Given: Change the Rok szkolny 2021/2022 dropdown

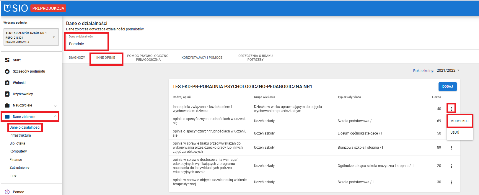Looking at the screenshot, I should pyautogui.click(x=448, y=71).
